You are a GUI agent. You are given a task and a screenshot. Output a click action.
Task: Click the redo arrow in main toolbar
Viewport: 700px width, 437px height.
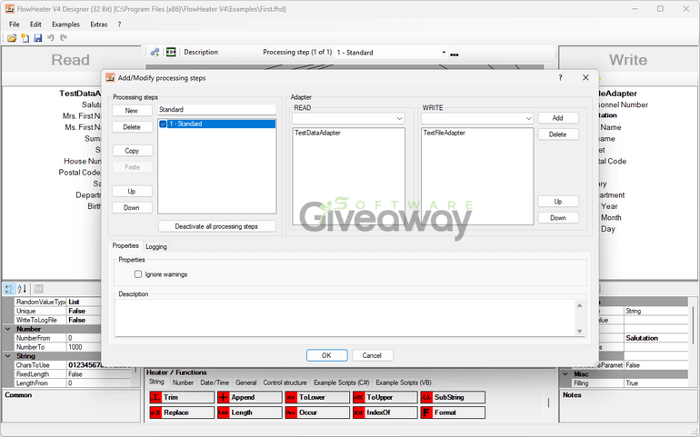(x=64, y=38)
